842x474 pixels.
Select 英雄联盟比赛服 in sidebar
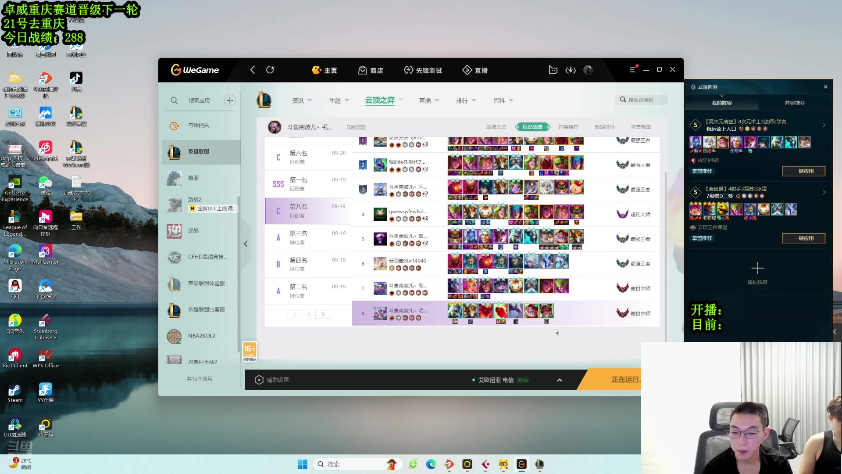click(x=201, y=310)
